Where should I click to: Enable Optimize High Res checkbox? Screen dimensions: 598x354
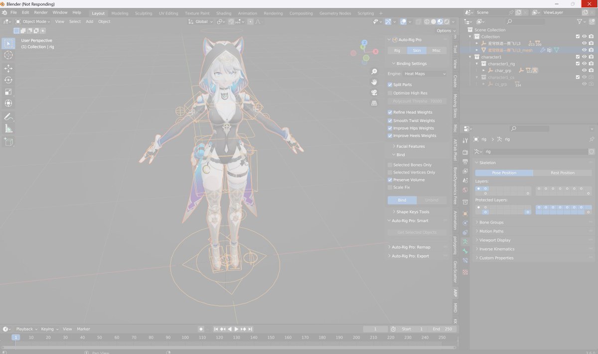tap(390, 93)
